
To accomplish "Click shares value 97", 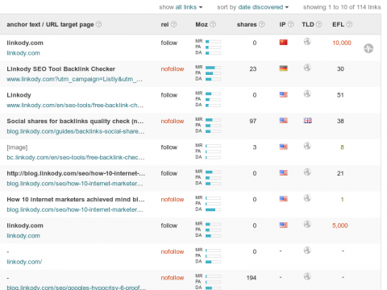I will (x=253, y=121).
